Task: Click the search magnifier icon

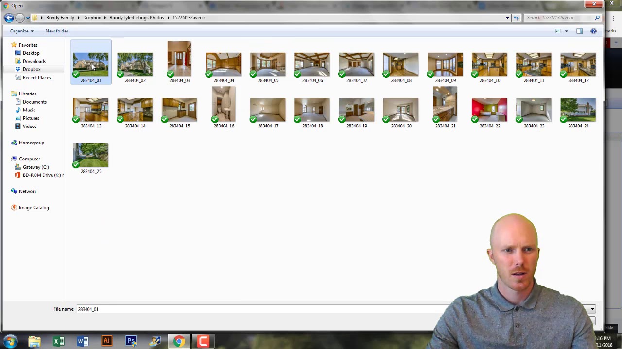Action: point(597,18)
